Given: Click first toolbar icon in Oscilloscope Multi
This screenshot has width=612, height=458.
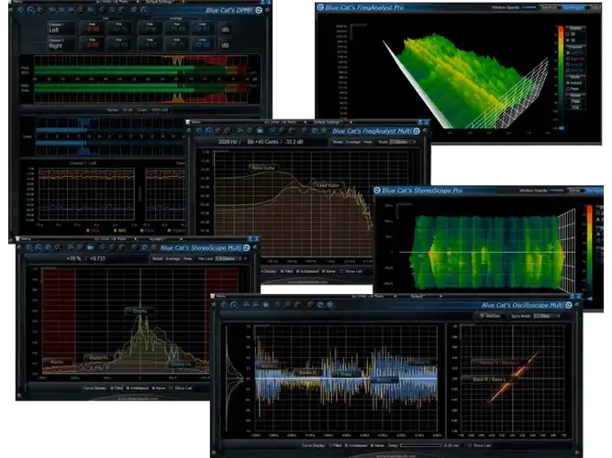Looking at the screenshot, I should point(225,305).
